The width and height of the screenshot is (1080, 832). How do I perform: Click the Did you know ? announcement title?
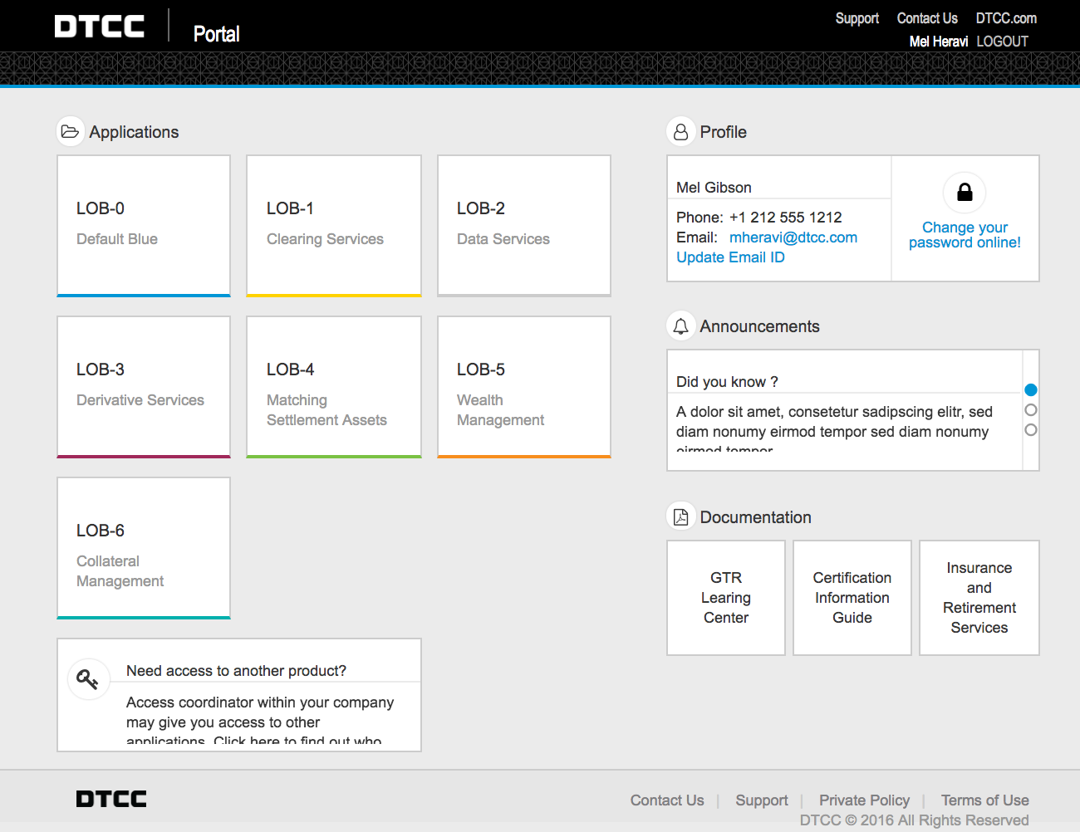[x=727, y=382]
